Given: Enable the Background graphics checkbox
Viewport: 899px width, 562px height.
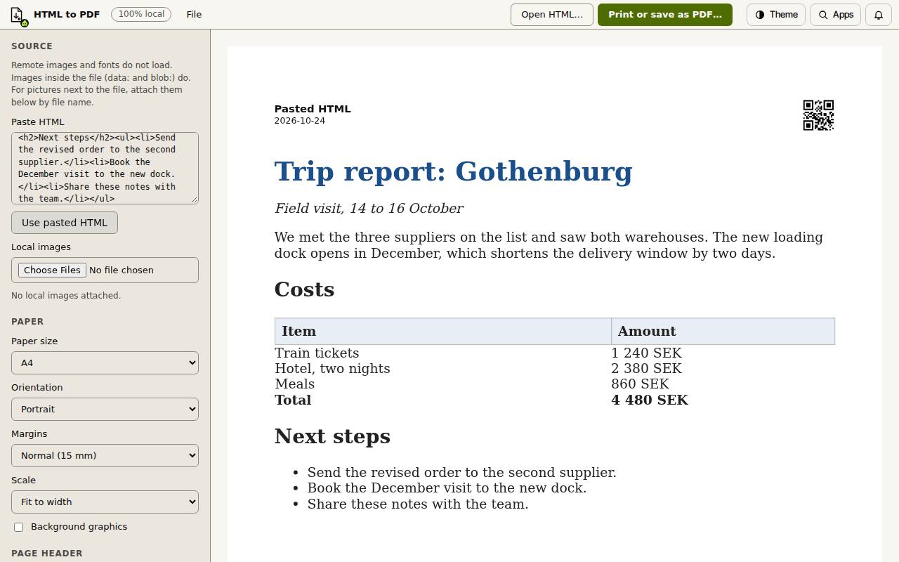Looking at the screenshot, I should (19, 527).
